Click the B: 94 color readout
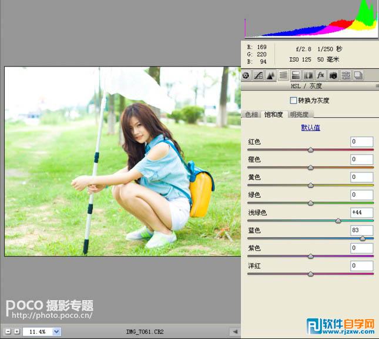 point(257,62)
